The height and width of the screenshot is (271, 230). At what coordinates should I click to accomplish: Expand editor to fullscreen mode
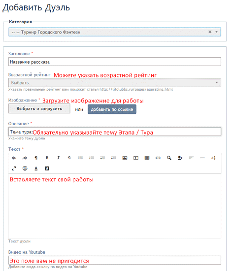[14, 169]
